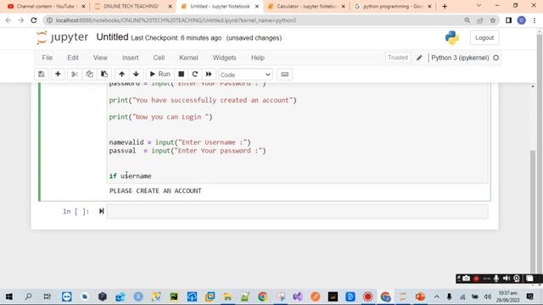The image size is (543, 305).
Task: Click the Last Checkpoint text
Action: point(176,38)
